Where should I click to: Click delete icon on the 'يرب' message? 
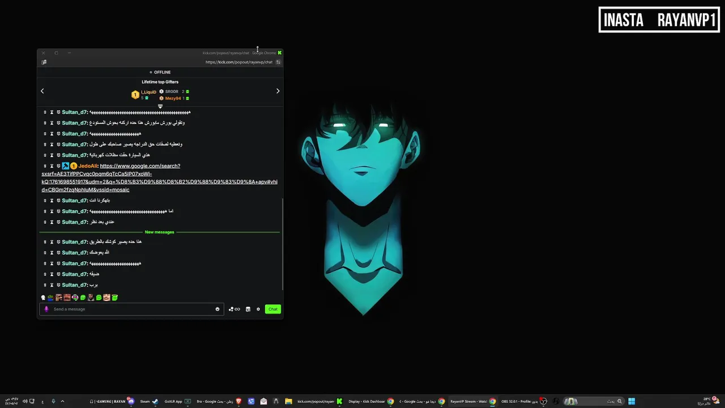pos(45,285)
